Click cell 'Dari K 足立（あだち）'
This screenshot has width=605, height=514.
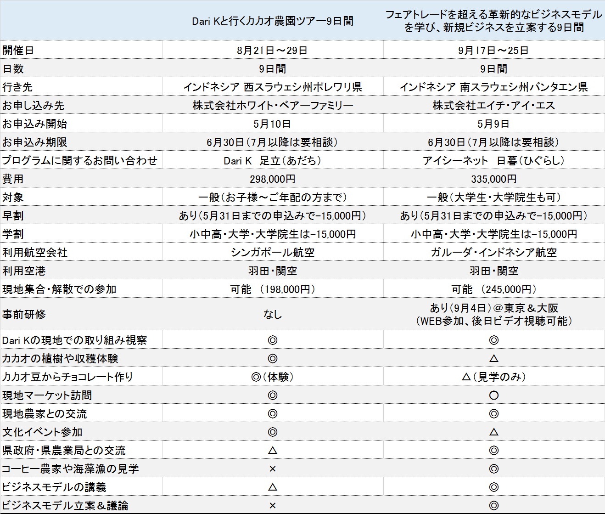273,161
